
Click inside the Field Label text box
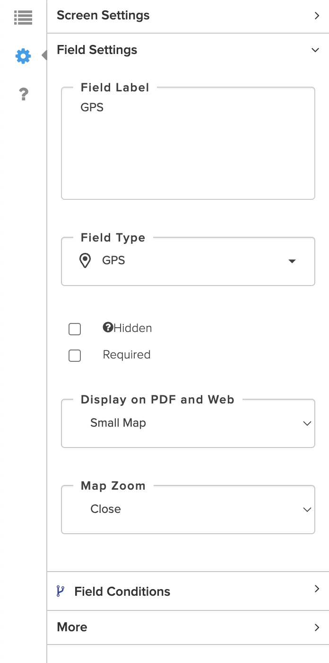(188, 142)
